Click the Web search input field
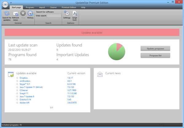The width and height of the screenshot is (184, 128). [54, 16]
